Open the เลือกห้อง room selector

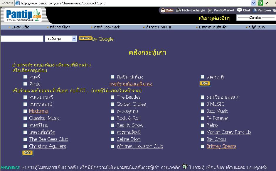pyautogui.click(x=256, y=18)
